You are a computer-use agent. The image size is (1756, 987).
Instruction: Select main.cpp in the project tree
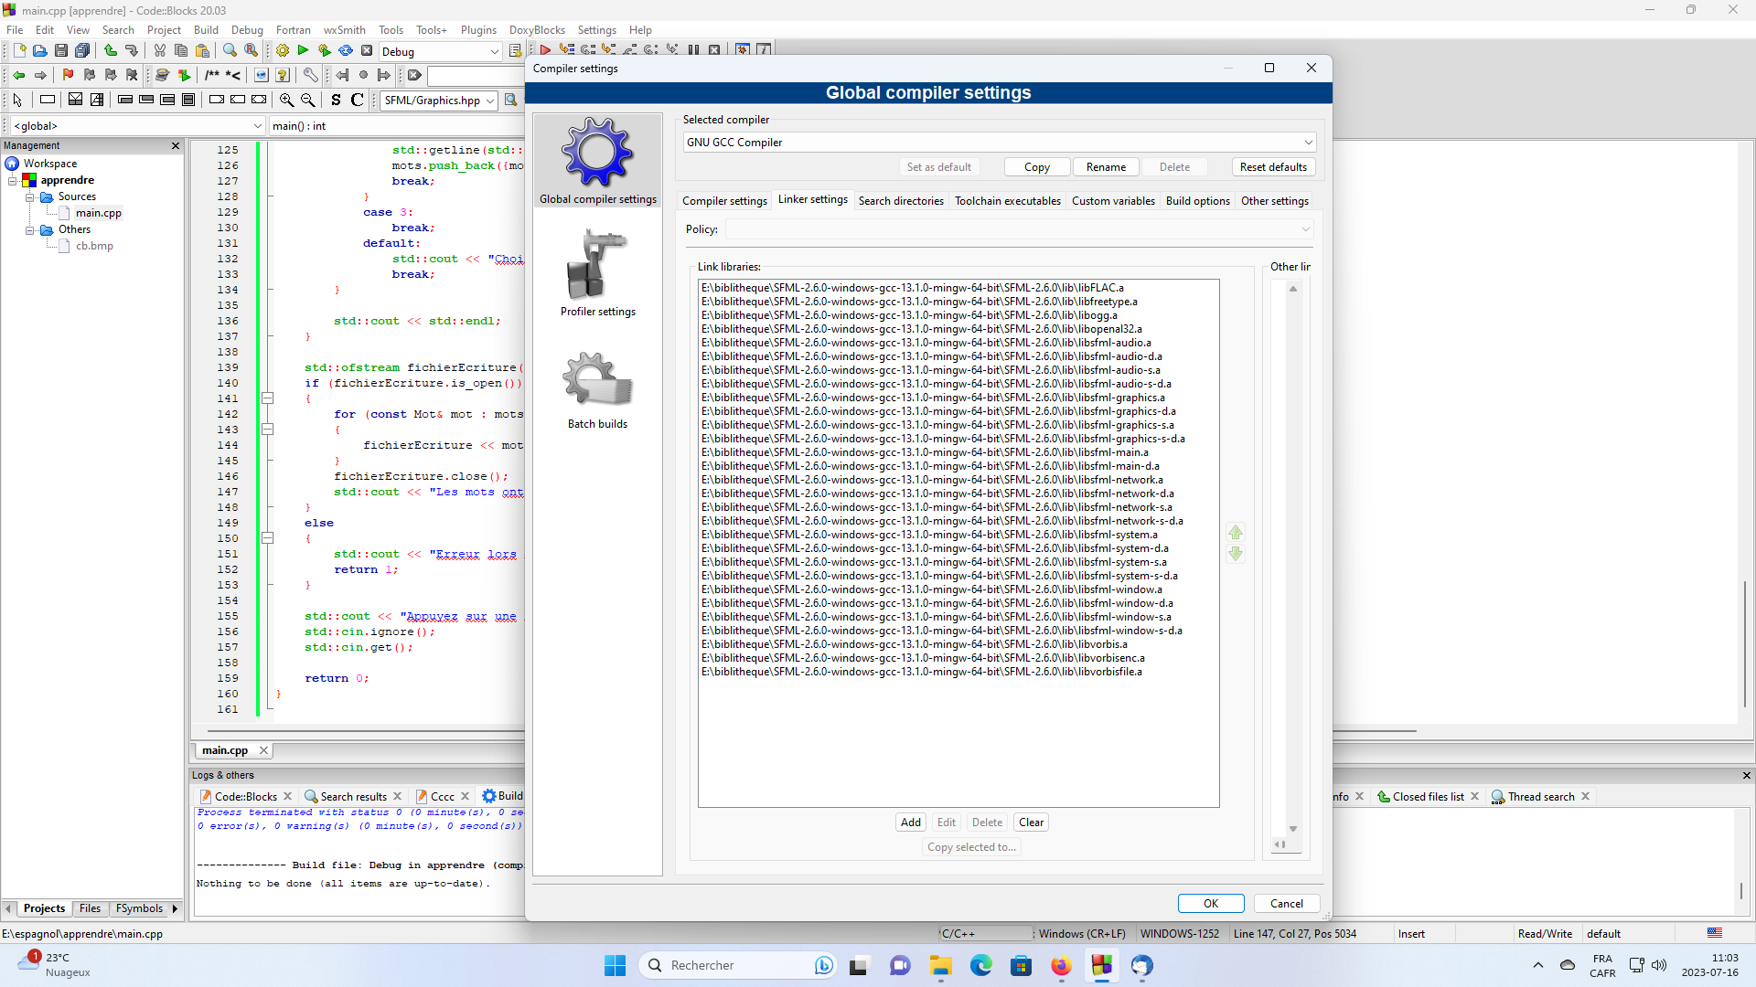(98, 213)
